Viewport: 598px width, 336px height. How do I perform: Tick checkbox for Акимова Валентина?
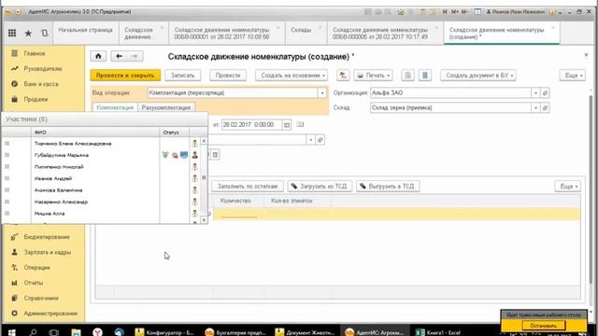[x=7, y=189]
